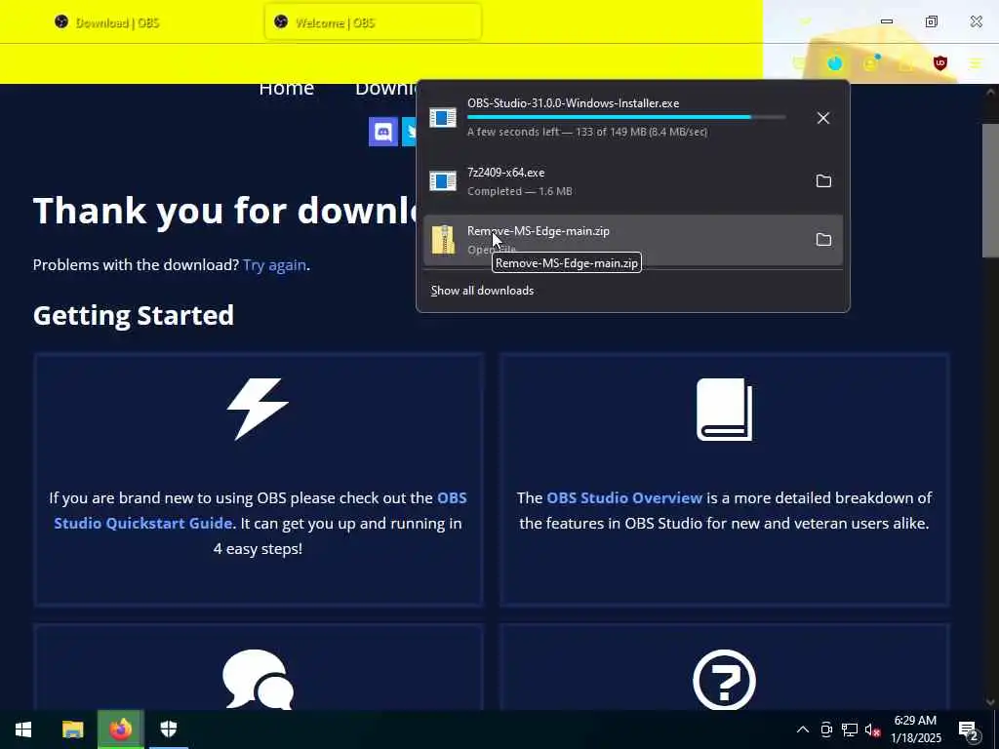This screenshot has width=999, height=749.
Task: Click the Firefox taskbar icon
Action: 120,729
